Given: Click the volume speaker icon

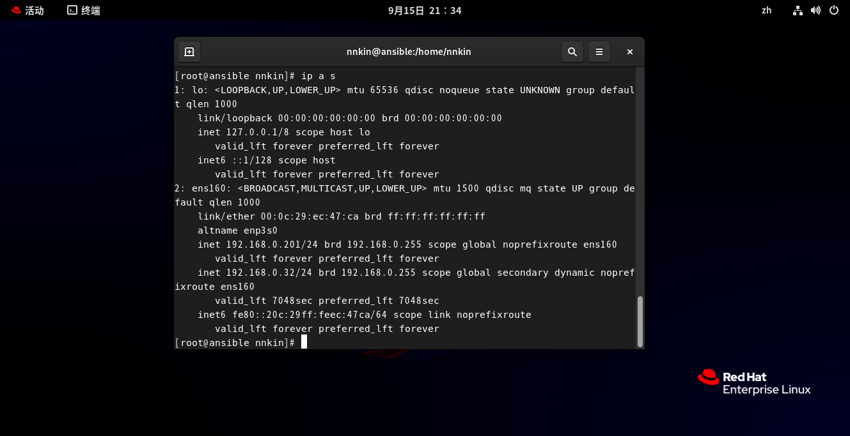Looking at the screenshot, I should [x=815, y=10].
